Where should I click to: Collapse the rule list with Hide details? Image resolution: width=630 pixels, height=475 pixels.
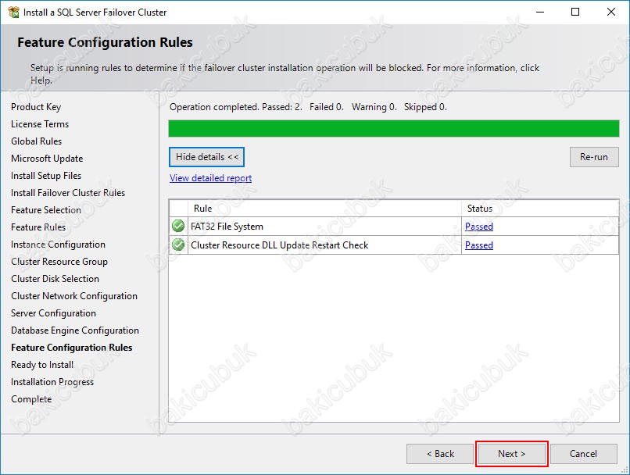point(206,157)
